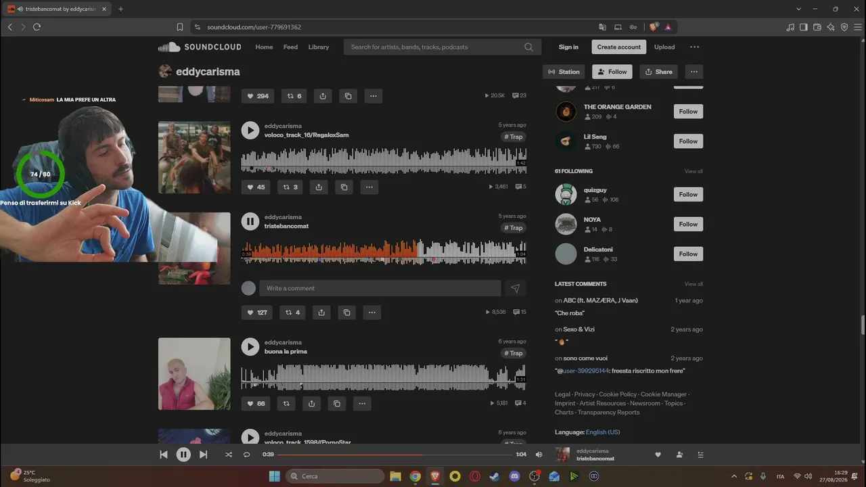
Task: Toggle shuffle in the bottom player
Action: [228, 455]
